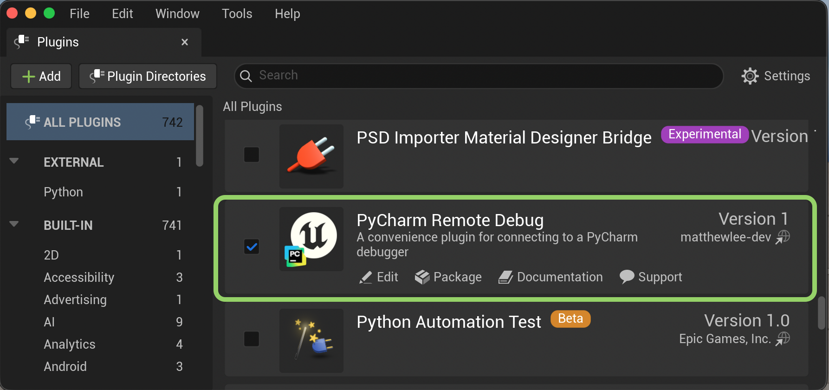Click the plugin list scrollbar

tap(822, 313)
